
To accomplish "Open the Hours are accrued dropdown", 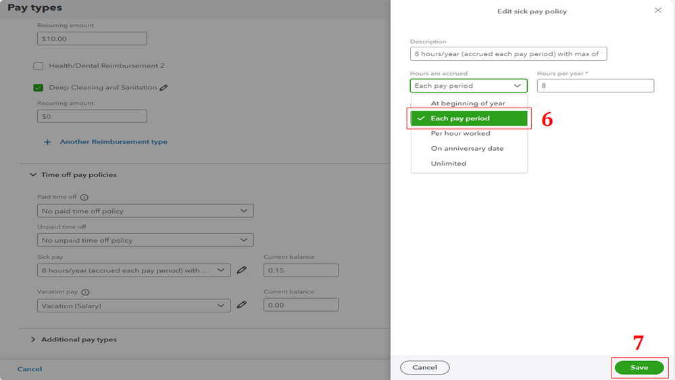I will coord(468,86).
